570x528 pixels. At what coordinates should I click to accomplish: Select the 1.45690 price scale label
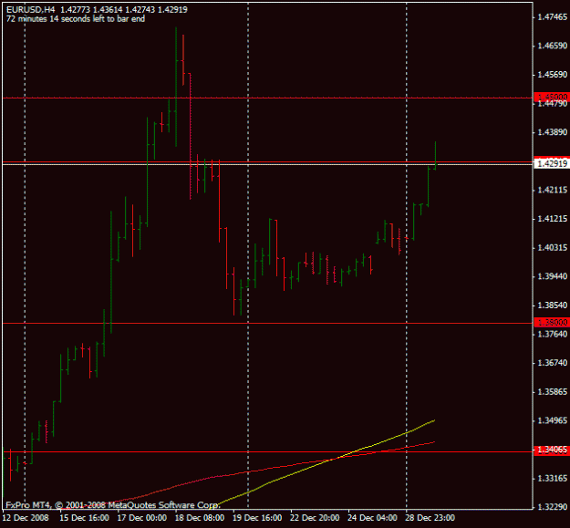coord(552,75)
